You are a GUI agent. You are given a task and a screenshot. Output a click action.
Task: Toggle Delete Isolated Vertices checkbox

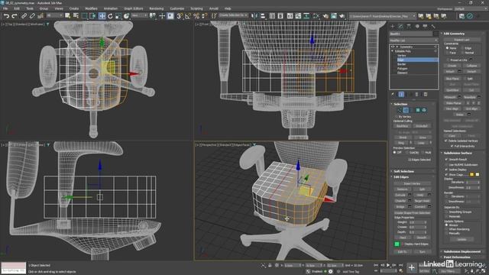(446, 141)
